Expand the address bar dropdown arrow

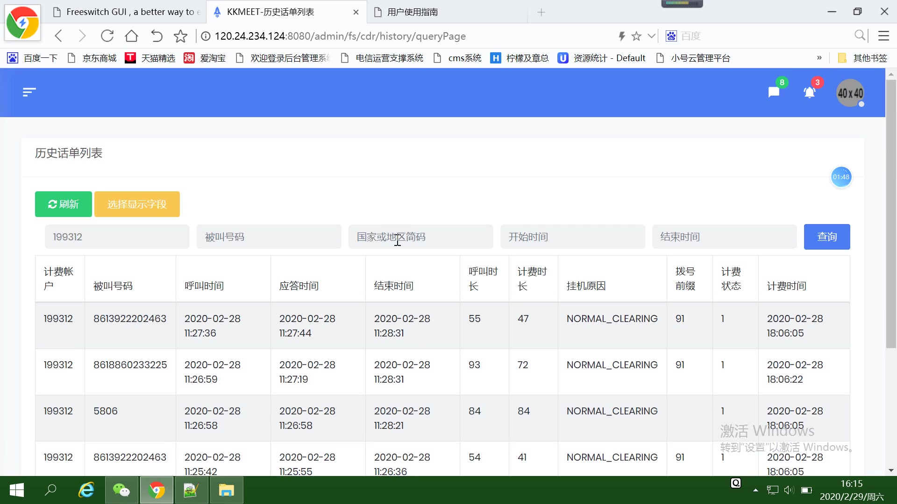(651, 36)
